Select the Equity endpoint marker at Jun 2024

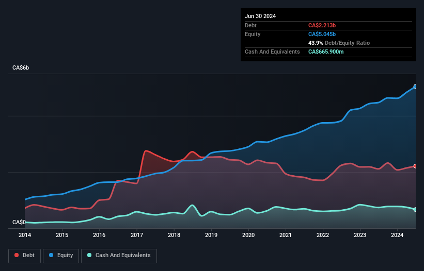pyautogui.click(x=415, y=87)
